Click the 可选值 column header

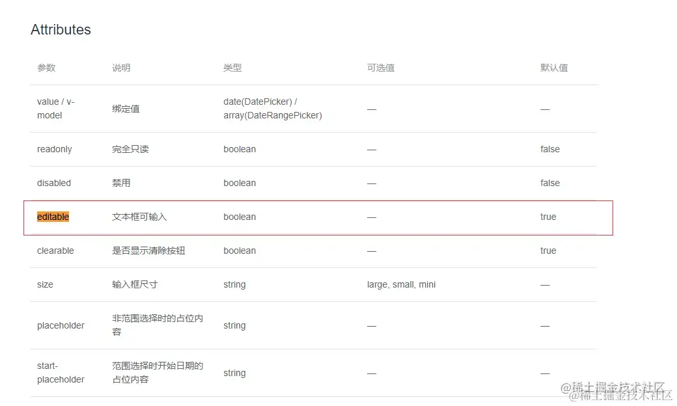click(x=380, y=68)
